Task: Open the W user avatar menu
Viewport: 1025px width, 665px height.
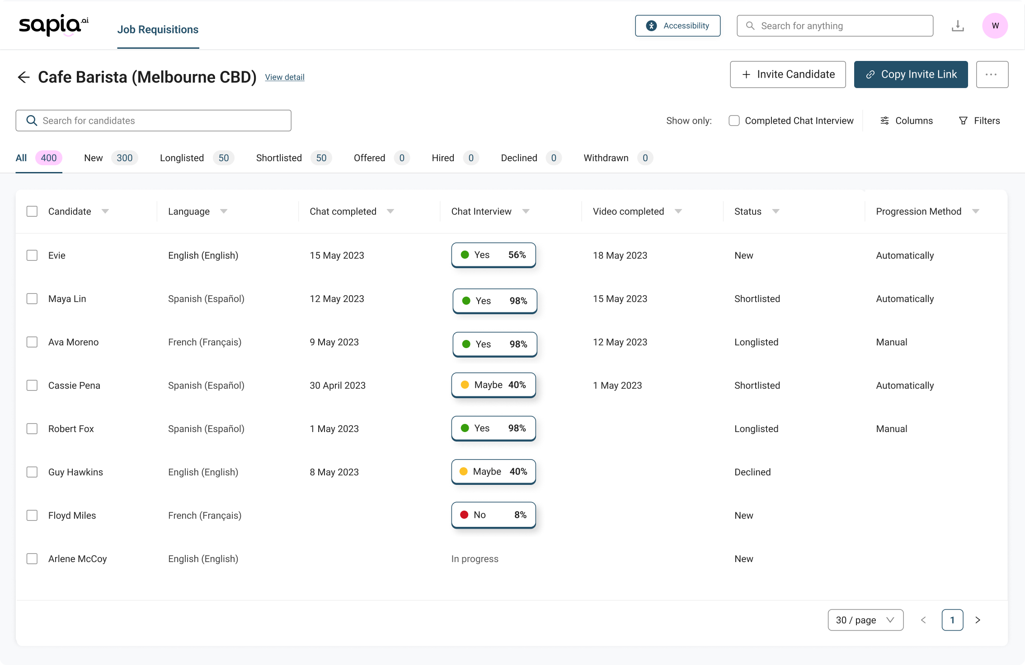Action: [x=995, y=26]
